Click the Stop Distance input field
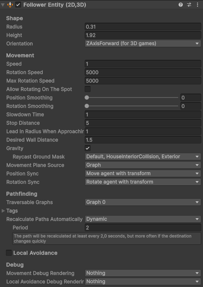This screenshot has height=287, width=203. click(143, 123)
